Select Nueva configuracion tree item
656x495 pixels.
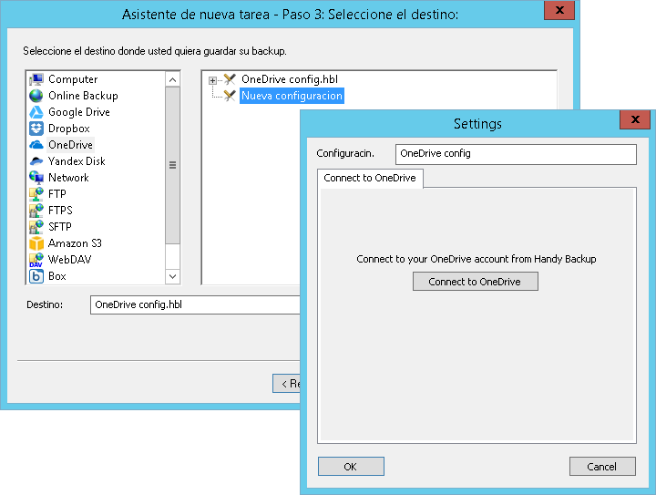(x=292, y=96)
